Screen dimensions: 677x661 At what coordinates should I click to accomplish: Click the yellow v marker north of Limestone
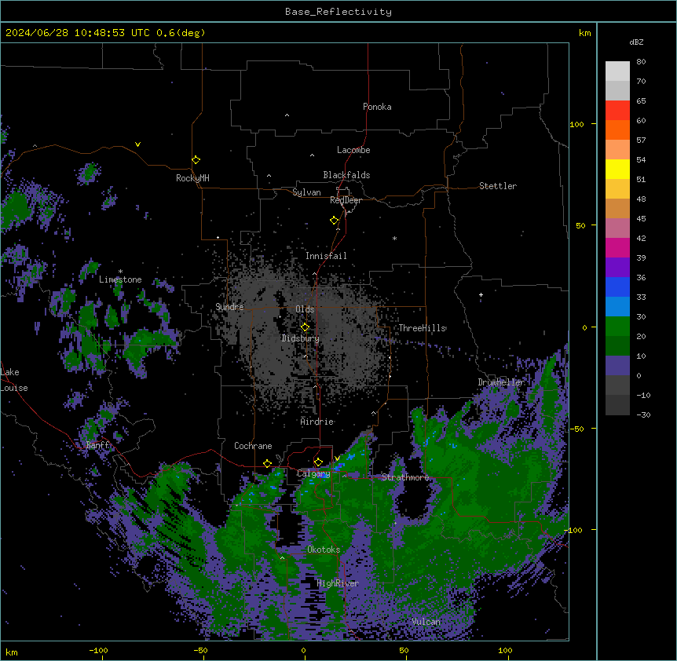click(137, 144)
